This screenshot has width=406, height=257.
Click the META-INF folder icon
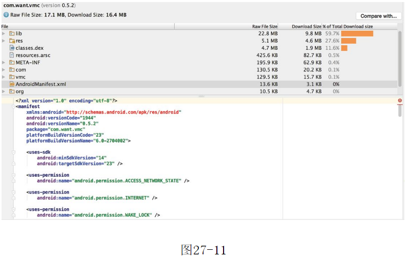click(11, 62)
